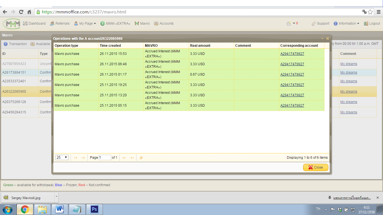Click the previous page pager icon

[83, 158]
